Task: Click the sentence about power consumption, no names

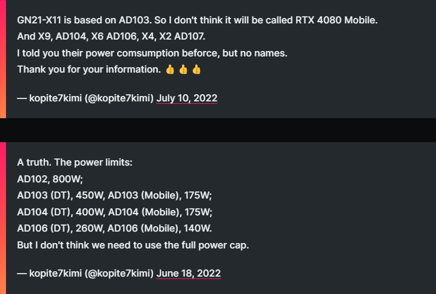Action: 152,53
